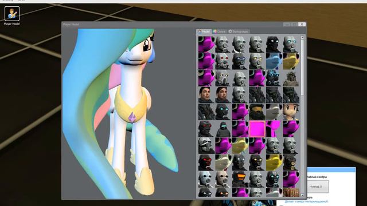Click the Нумпад 0 key binding button
The height and width of the screenshot is (206, 367).
[x=317, y=187]
